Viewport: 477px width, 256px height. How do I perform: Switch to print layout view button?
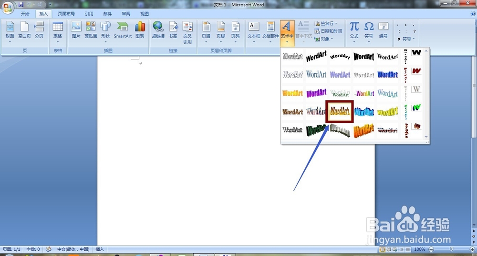pos(383,249)
